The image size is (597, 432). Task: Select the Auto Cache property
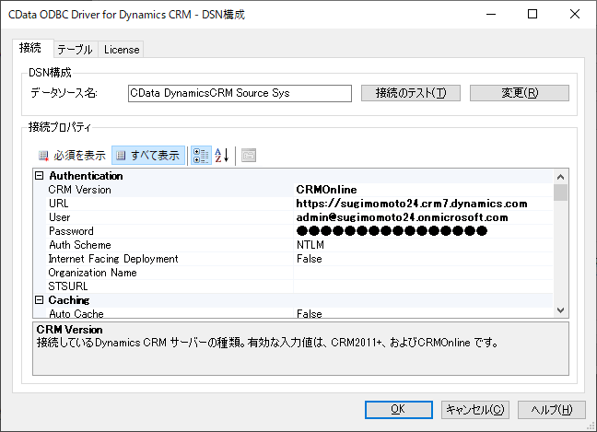tap(76, 313)
